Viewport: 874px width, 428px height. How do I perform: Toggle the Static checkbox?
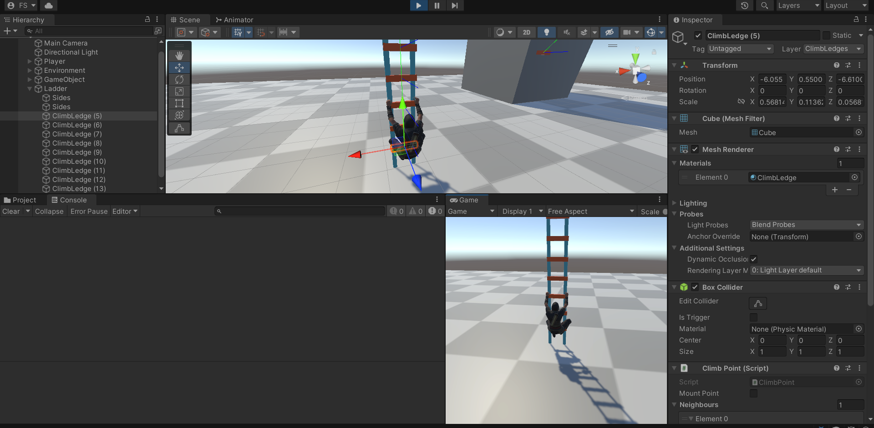(x=827, y=35)
